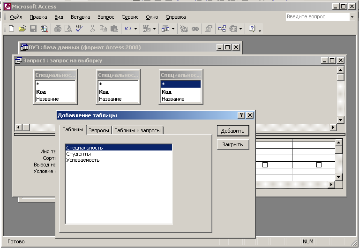Expand the Office Links dropdown arrow
The image size is (359, 248).
[x=154, y=29]
